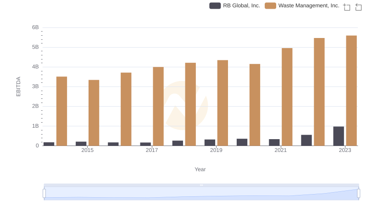Click the area zoom tool icon
The height and width of the screenshot is (211, 367).
tap(347, 7)
